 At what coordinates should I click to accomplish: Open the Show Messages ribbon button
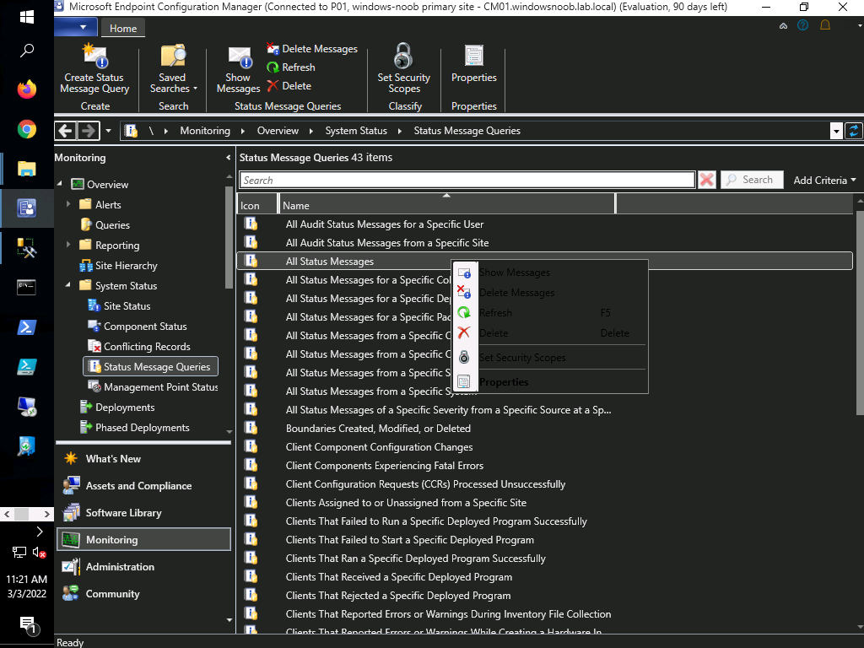pyautogui.click(x=239, y=70)
